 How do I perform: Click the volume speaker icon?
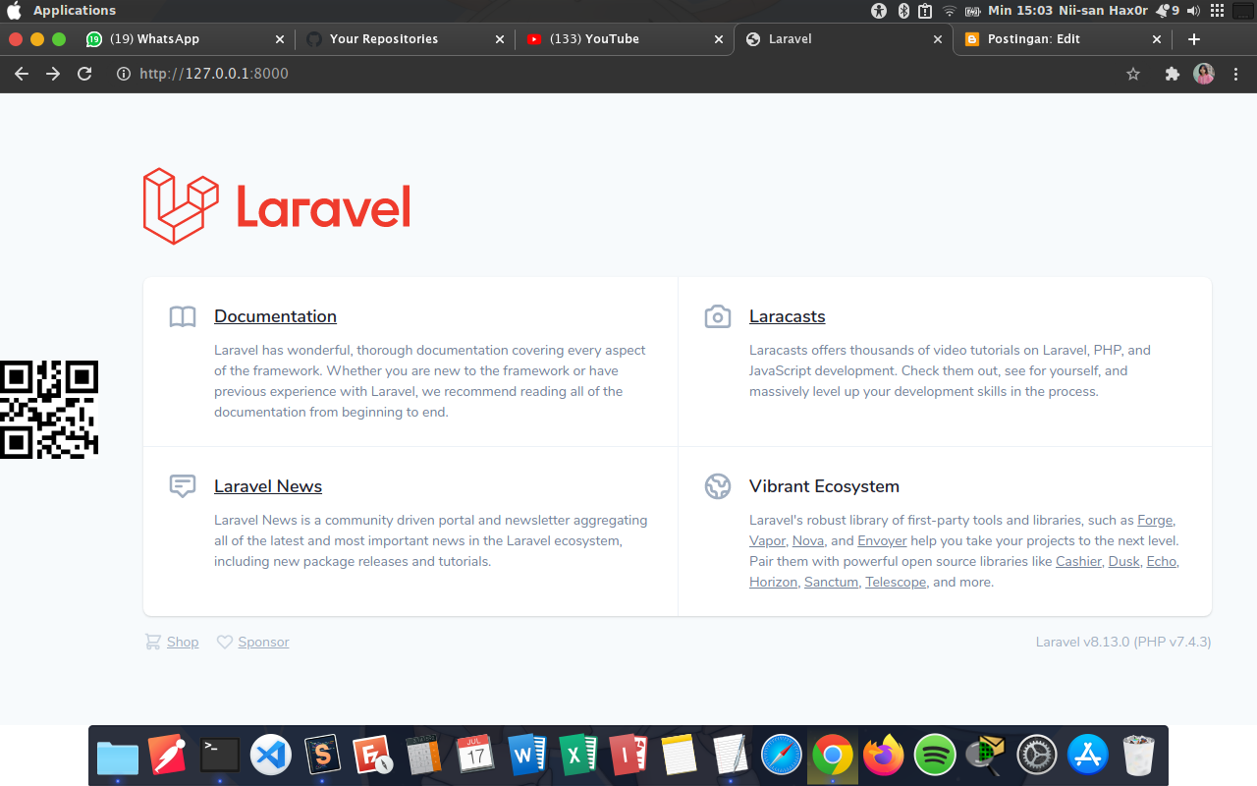(x=1193, y=11)
